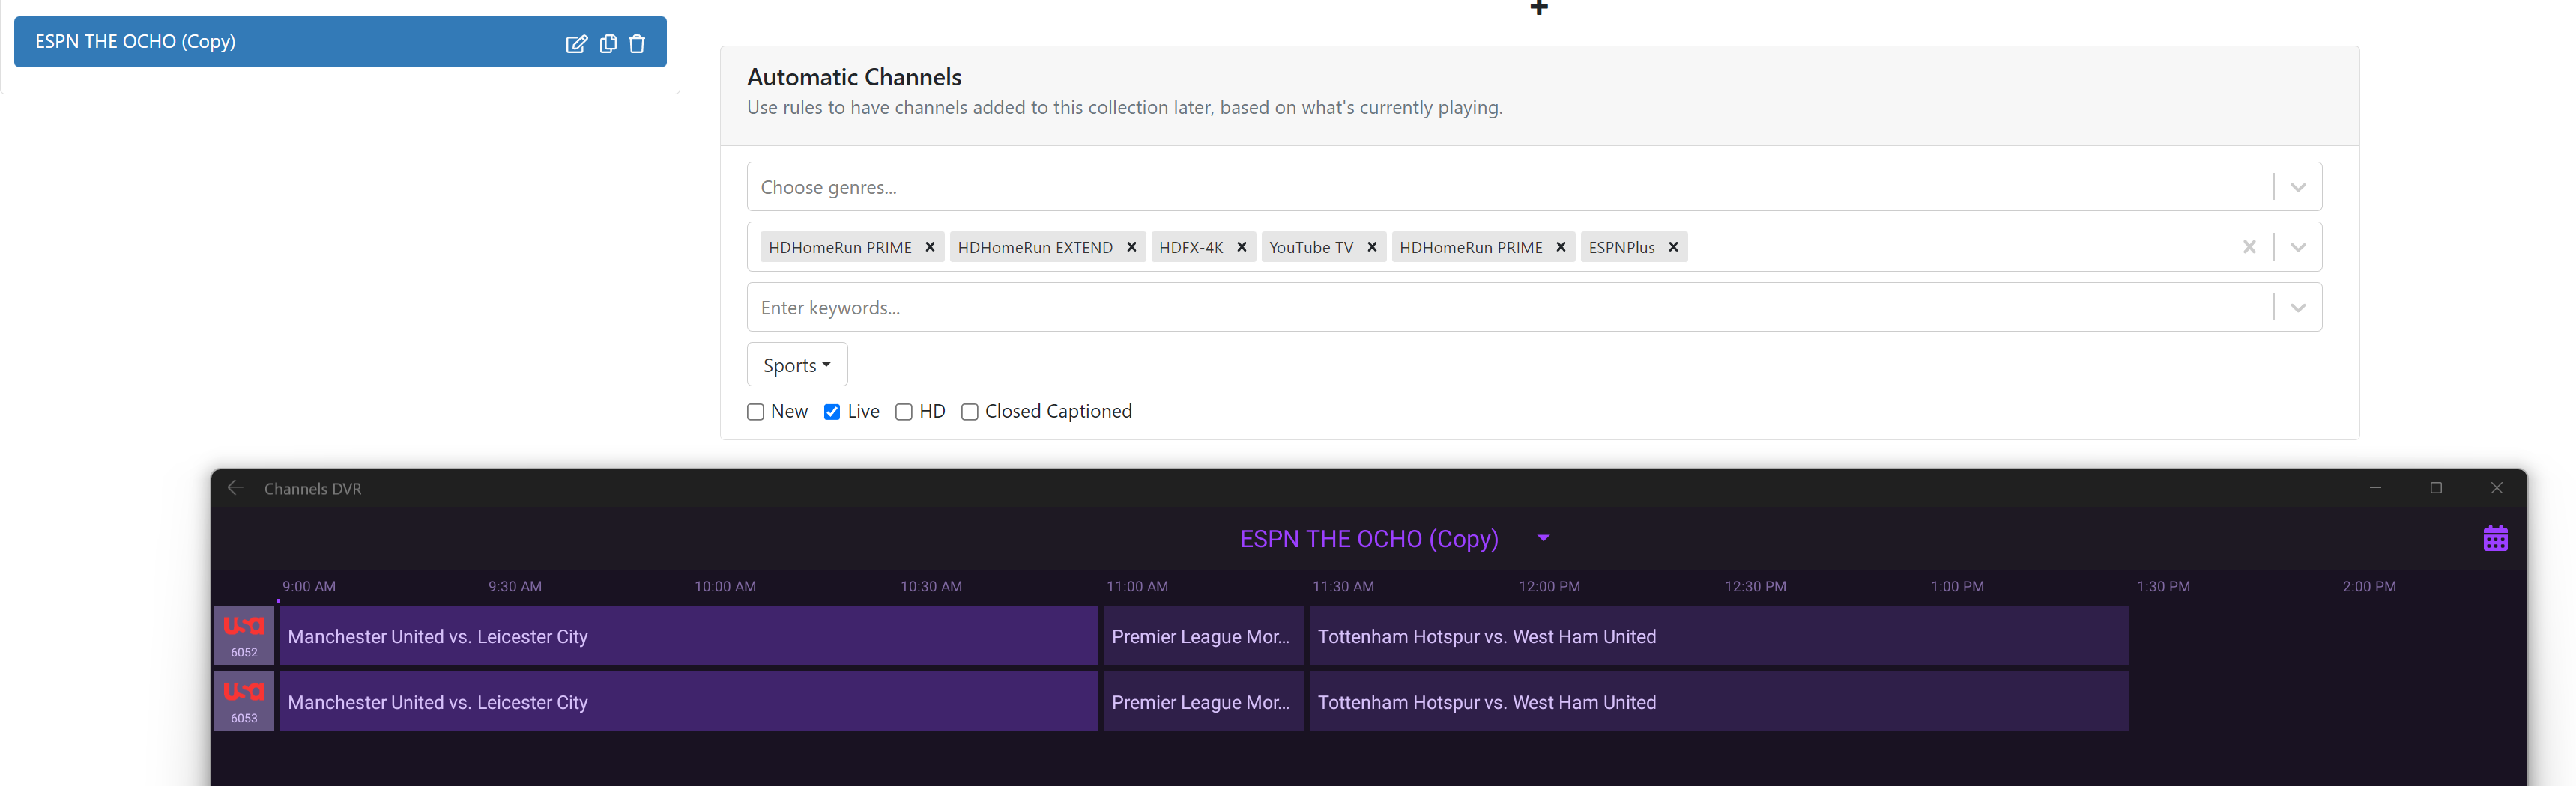Viewport: 2576px width, 786px height.
Task: Expand the Choose genres dropdown
Action: tap(2298, 186)
